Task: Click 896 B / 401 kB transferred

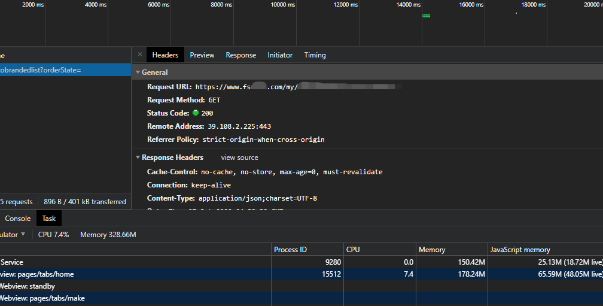Action: click(85, 202)
